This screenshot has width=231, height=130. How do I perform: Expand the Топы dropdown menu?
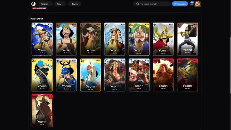click(x=60, y=4)
